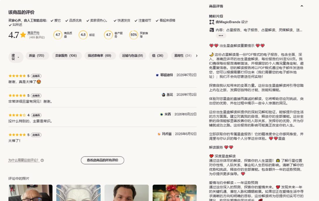319x201 pixels.
Task: Collapse the 商品详情 section chevron
Action: 302,6
